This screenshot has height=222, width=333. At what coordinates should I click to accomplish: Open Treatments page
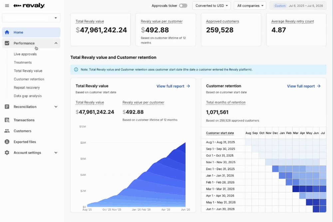click(23, 63)
